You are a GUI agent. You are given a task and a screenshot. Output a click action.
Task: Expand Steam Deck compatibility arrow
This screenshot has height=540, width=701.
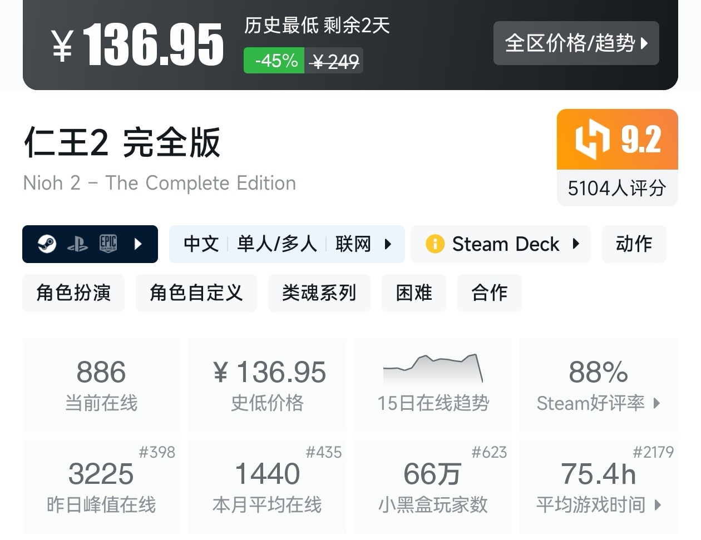(576, 244)
